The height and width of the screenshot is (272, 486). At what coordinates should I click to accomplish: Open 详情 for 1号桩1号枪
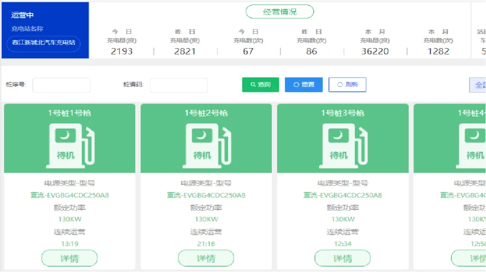click(69, 258)
